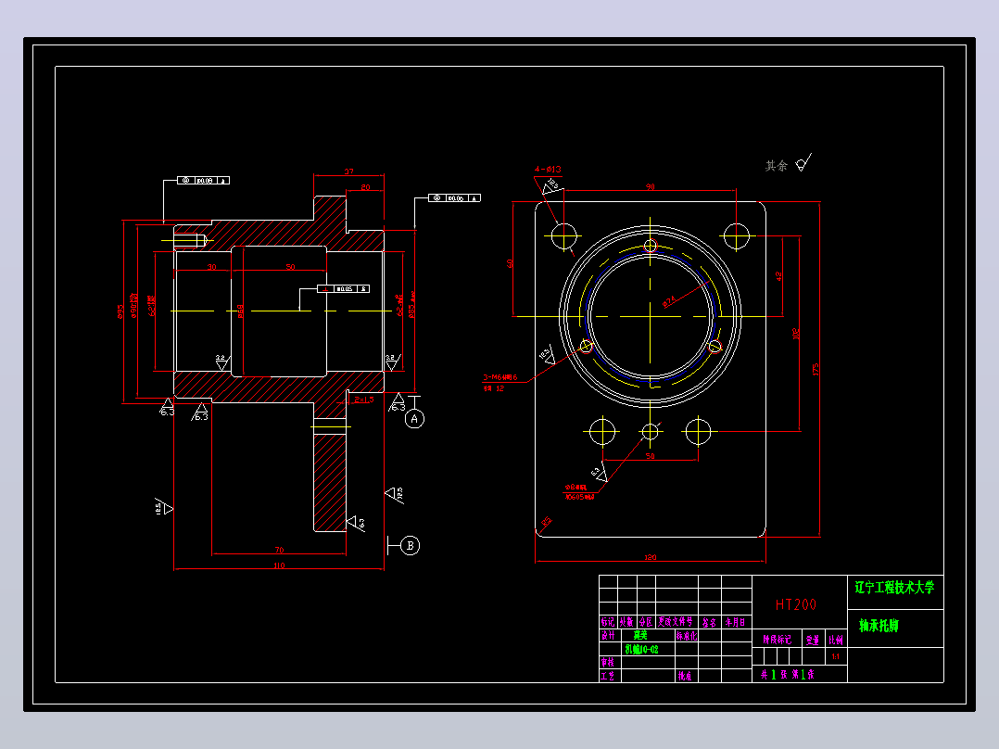Select the 标准化 label cell
The image size is (999, 749).
pos(686,636)
